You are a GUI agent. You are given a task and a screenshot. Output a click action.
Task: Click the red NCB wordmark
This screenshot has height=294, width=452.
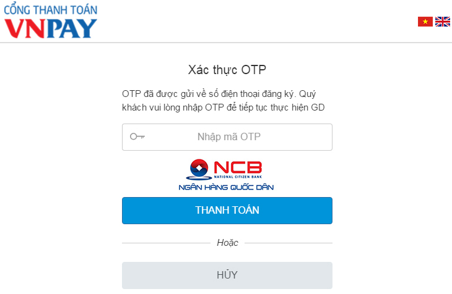point(238,167)
